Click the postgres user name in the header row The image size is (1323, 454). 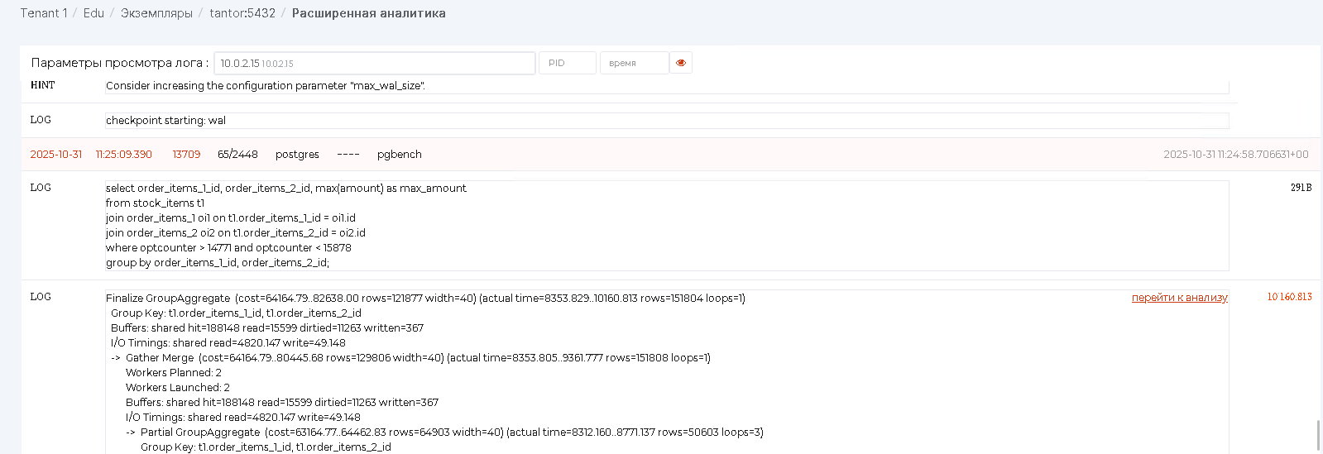pyautogui.click(x=297, y=155)
